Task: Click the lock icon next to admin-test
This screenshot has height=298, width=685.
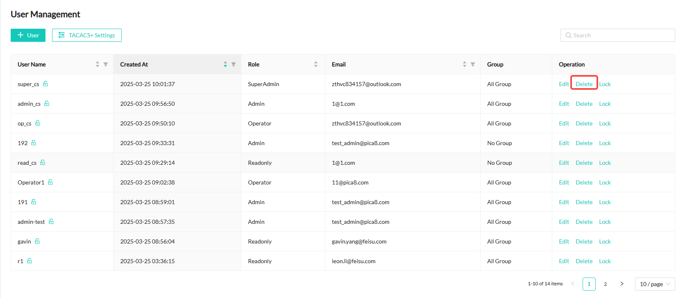Action: pyautogui.click(x=51, y=221)
